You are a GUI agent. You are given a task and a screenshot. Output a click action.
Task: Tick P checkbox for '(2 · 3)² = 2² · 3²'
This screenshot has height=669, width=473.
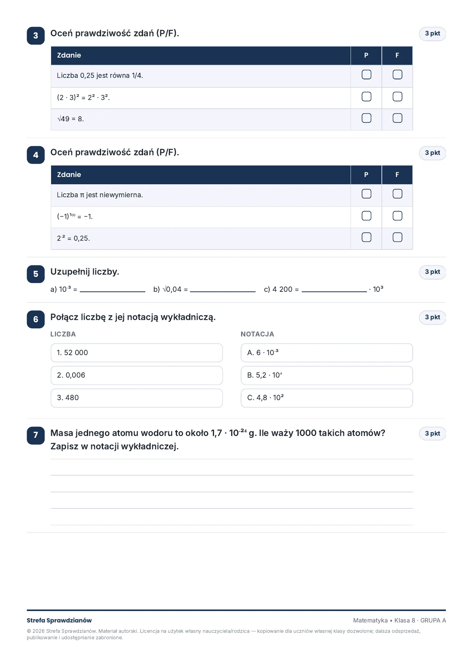click(x=366, y=97)
